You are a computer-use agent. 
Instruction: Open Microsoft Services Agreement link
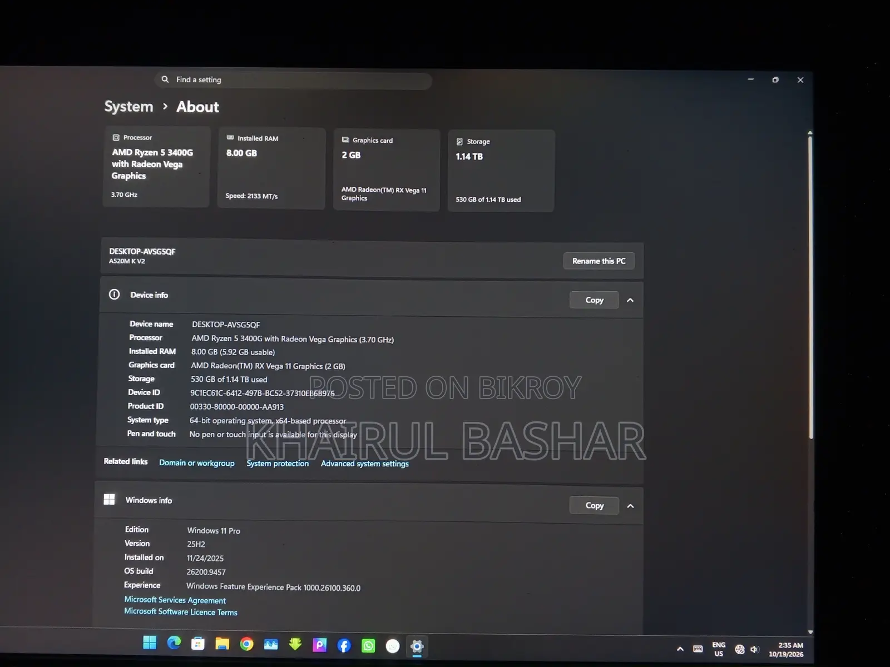tap(175, 600)
